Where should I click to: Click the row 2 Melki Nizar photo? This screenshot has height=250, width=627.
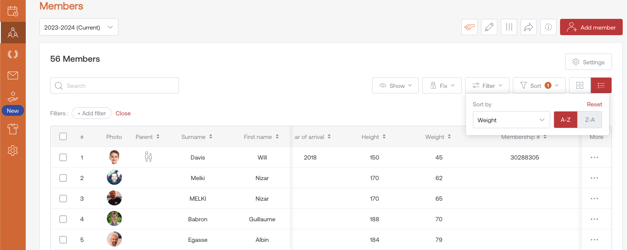click(x=114, y=178)
